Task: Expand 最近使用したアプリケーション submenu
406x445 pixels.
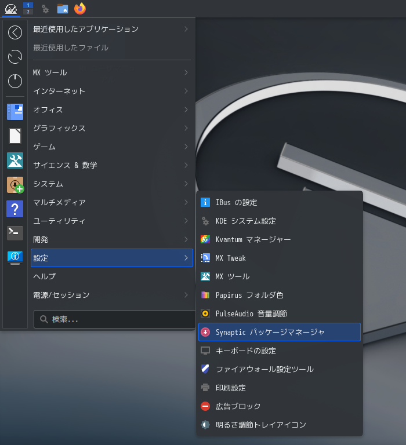Action: point(112,29)
